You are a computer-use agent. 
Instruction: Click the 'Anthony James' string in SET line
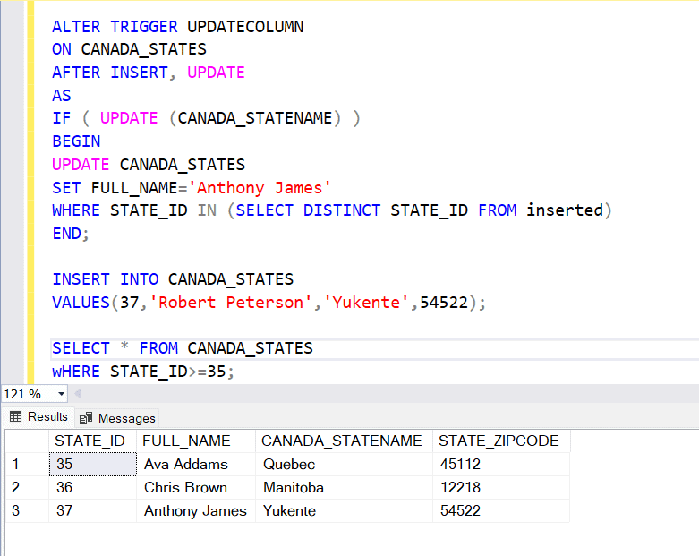pos(260,188)
